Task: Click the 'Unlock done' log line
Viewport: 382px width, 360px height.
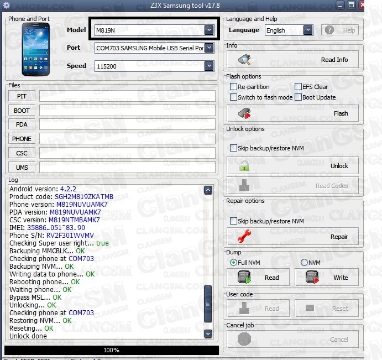Action: (28, 336)
